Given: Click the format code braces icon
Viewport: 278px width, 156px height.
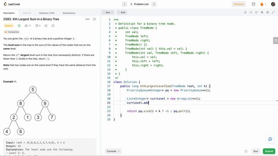Looking at the screenshot, I should pos(251,12).
